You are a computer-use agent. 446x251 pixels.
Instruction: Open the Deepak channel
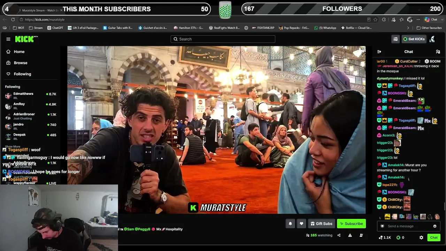(31, 136)
